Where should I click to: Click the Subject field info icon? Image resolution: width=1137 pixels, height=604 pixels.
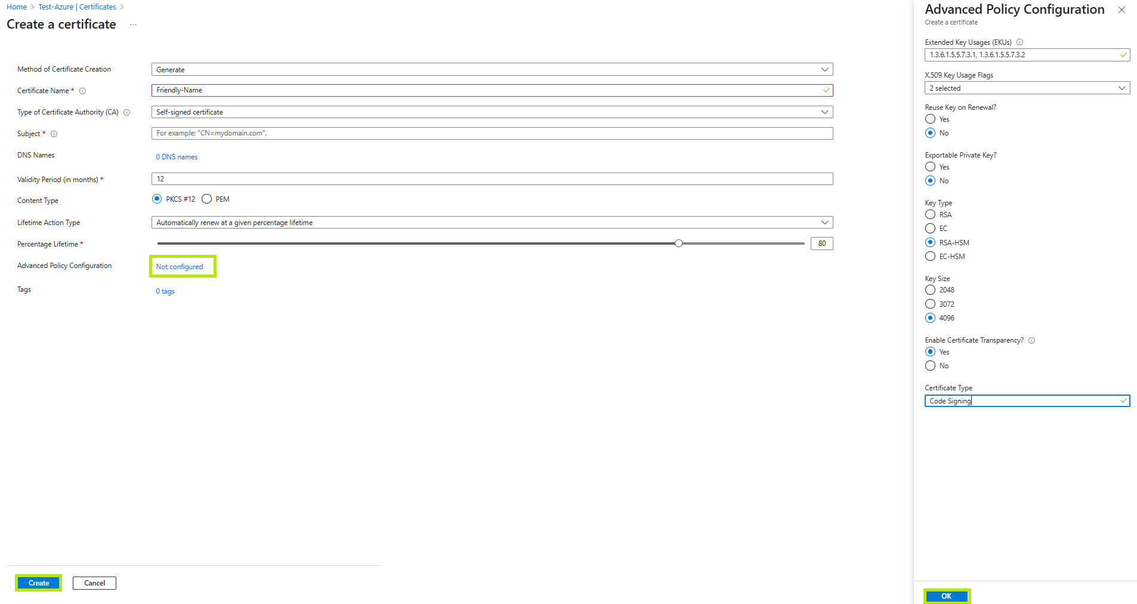54,134
